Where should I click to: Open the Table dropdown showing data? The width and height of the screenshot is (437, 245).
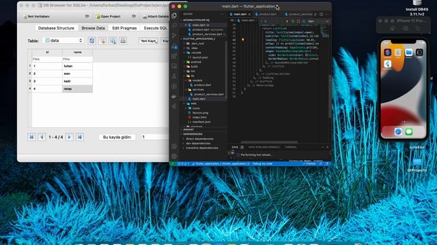64,41
